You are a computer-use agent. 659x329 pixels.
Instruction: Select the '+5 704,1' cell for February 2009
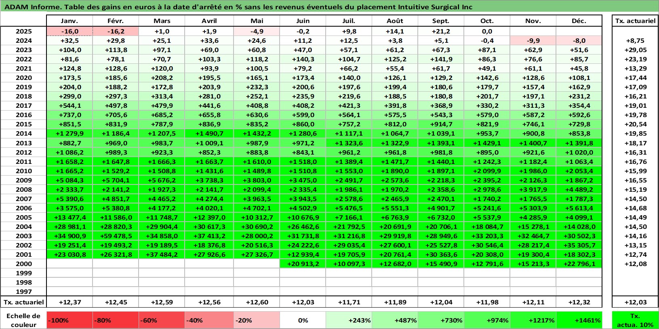116,180
